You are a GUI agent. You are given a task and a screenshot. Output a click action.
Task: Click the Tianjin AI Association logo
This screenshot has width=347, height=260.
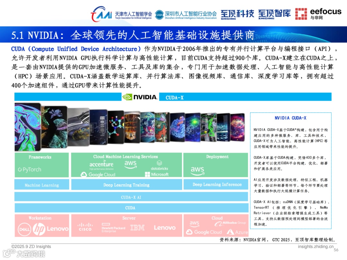click(x=121, y=14)
